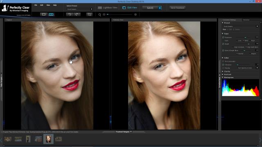The width and height of the screenshot is (262, 147).
Task: Switch to Edit View
Action: (130, 8)
